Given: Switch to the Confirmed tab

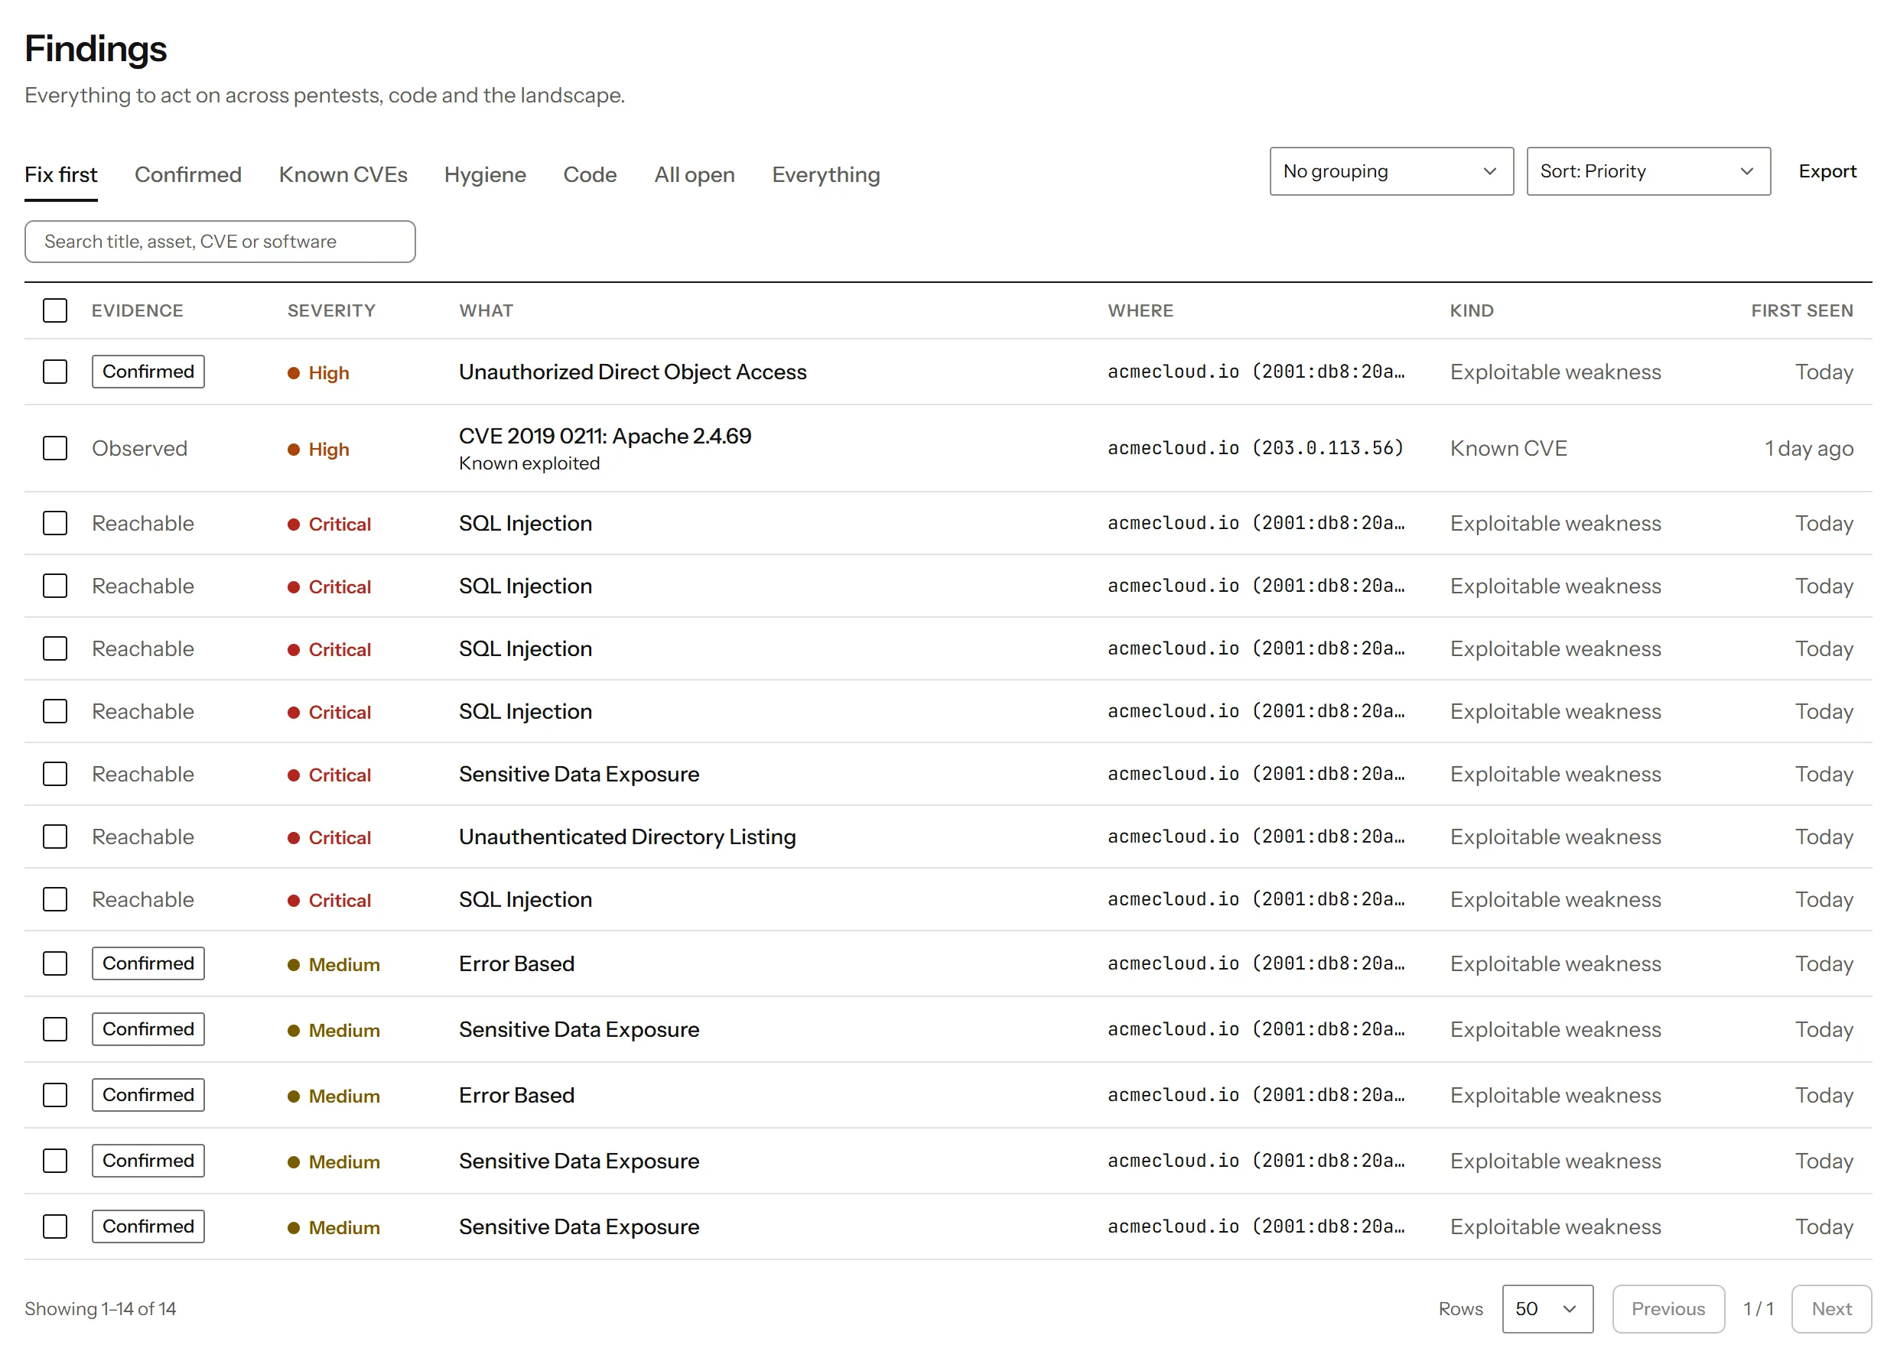Looking at the screenshot, I should tap(188, 175).
